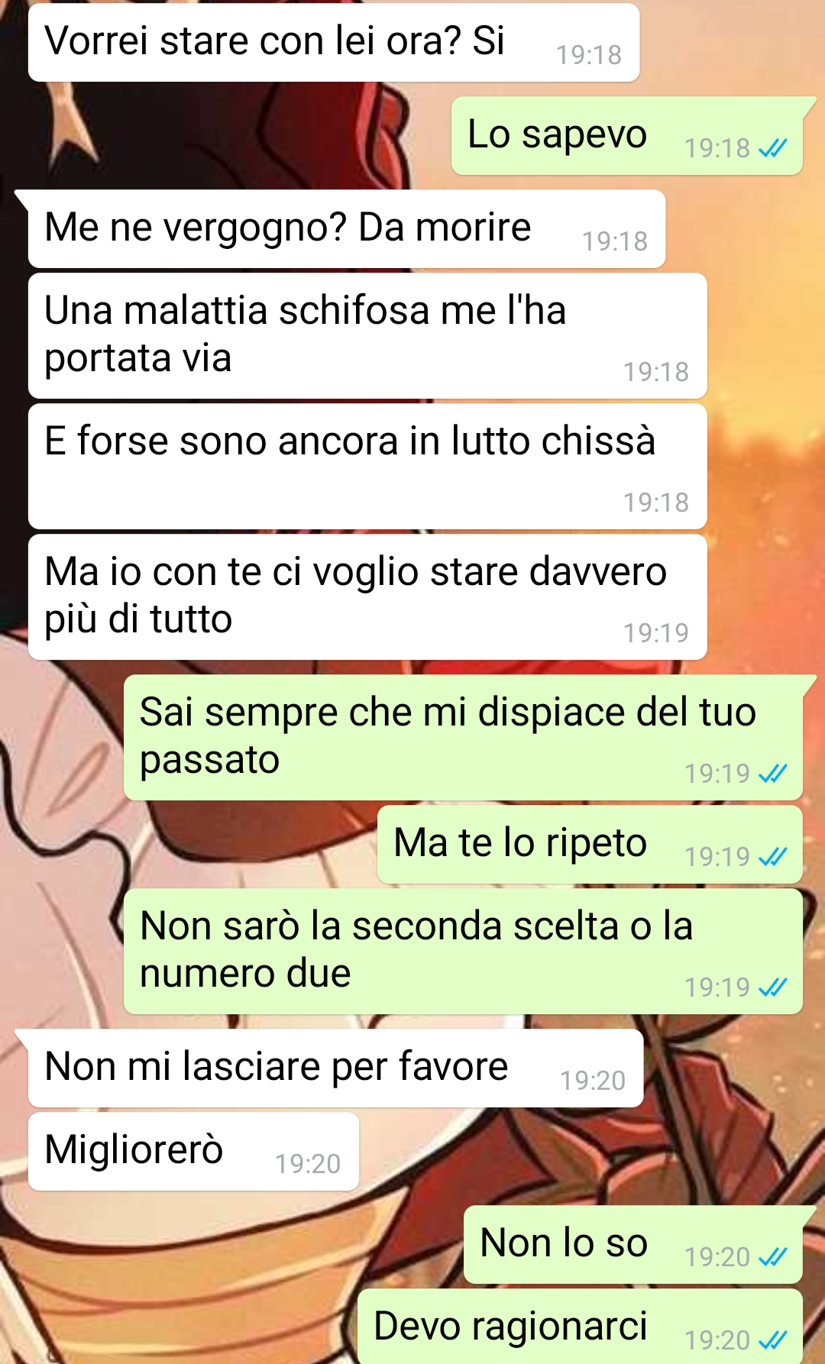Select the 'Lo sapevo' message bubble

[627, 136]
